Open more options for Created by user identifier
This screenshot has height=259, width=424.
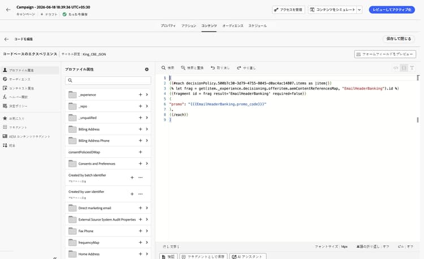(140, 194)
